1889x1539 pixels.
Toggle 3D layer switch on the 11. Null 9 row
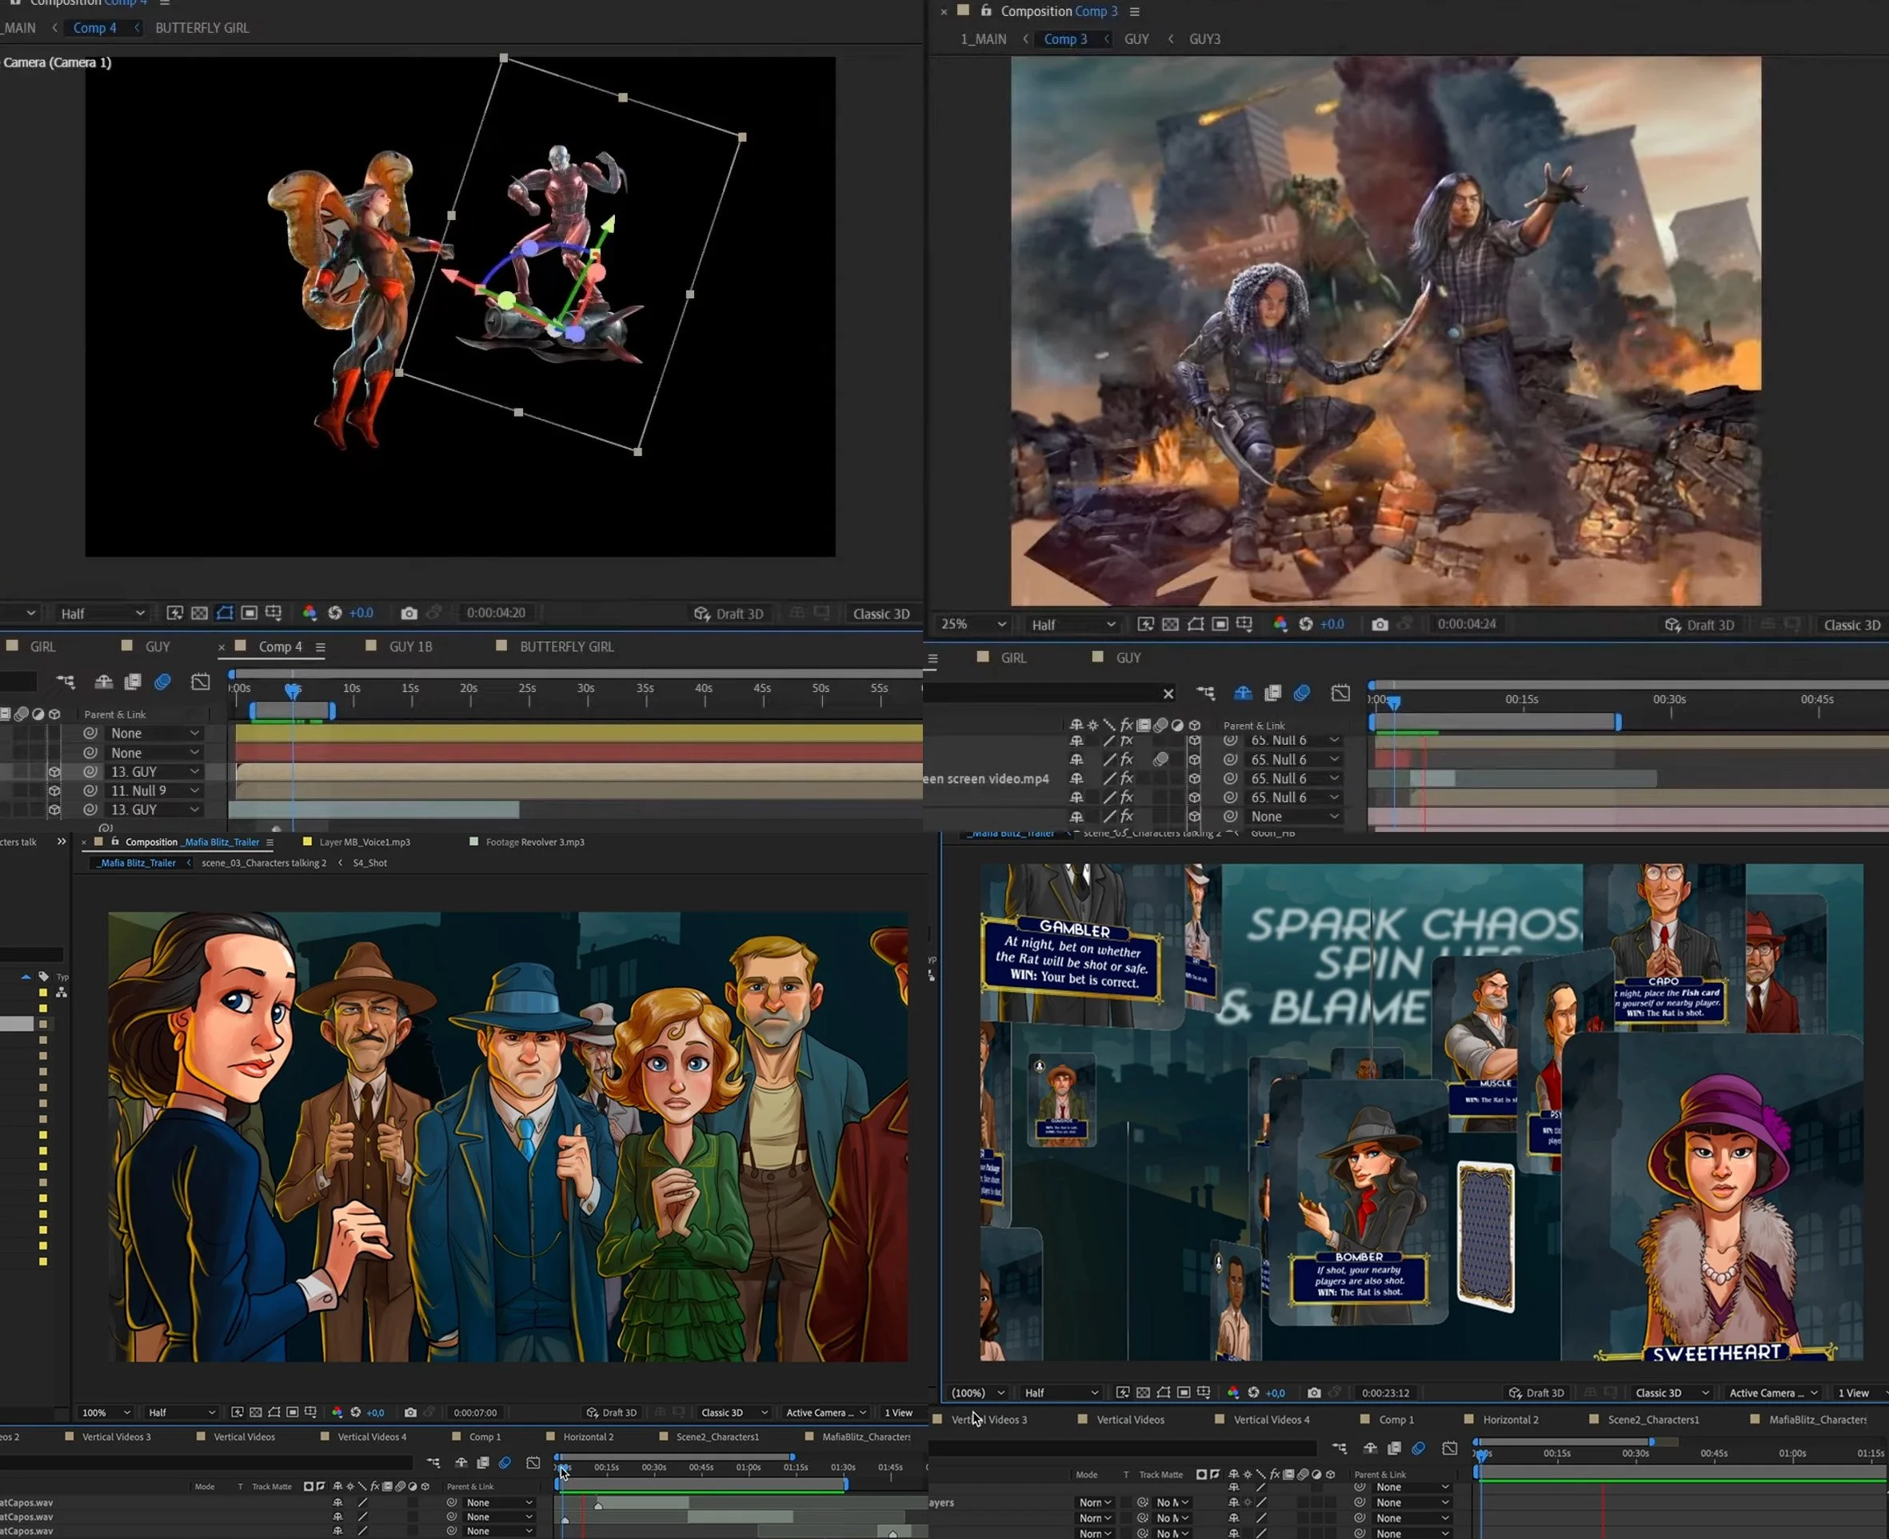(54, 791)
